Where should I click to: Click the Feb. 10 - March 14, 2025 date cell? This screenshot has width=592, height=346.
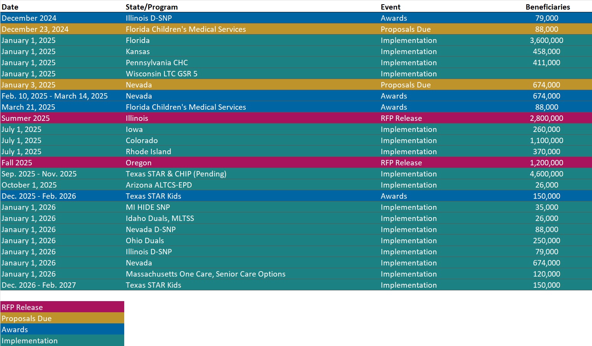[54, 96]
